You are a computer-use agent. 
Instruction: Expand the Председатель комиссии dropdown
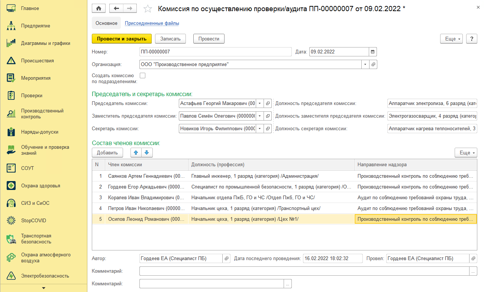[x=260, y=104]
